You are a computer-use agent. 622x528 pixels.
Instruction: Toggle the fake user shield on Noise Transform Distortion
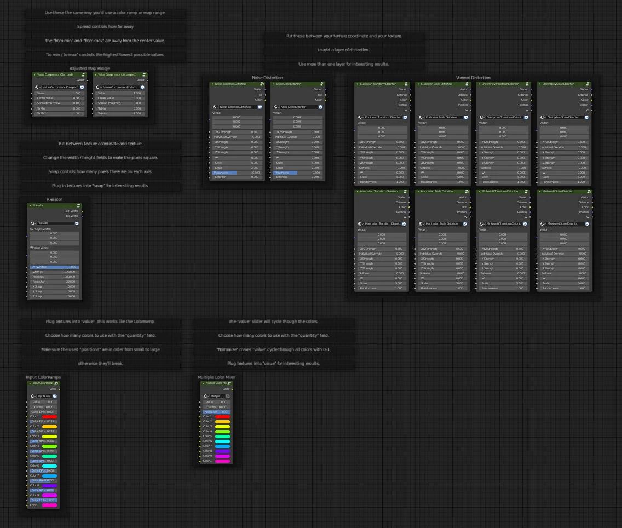(260, 107)
